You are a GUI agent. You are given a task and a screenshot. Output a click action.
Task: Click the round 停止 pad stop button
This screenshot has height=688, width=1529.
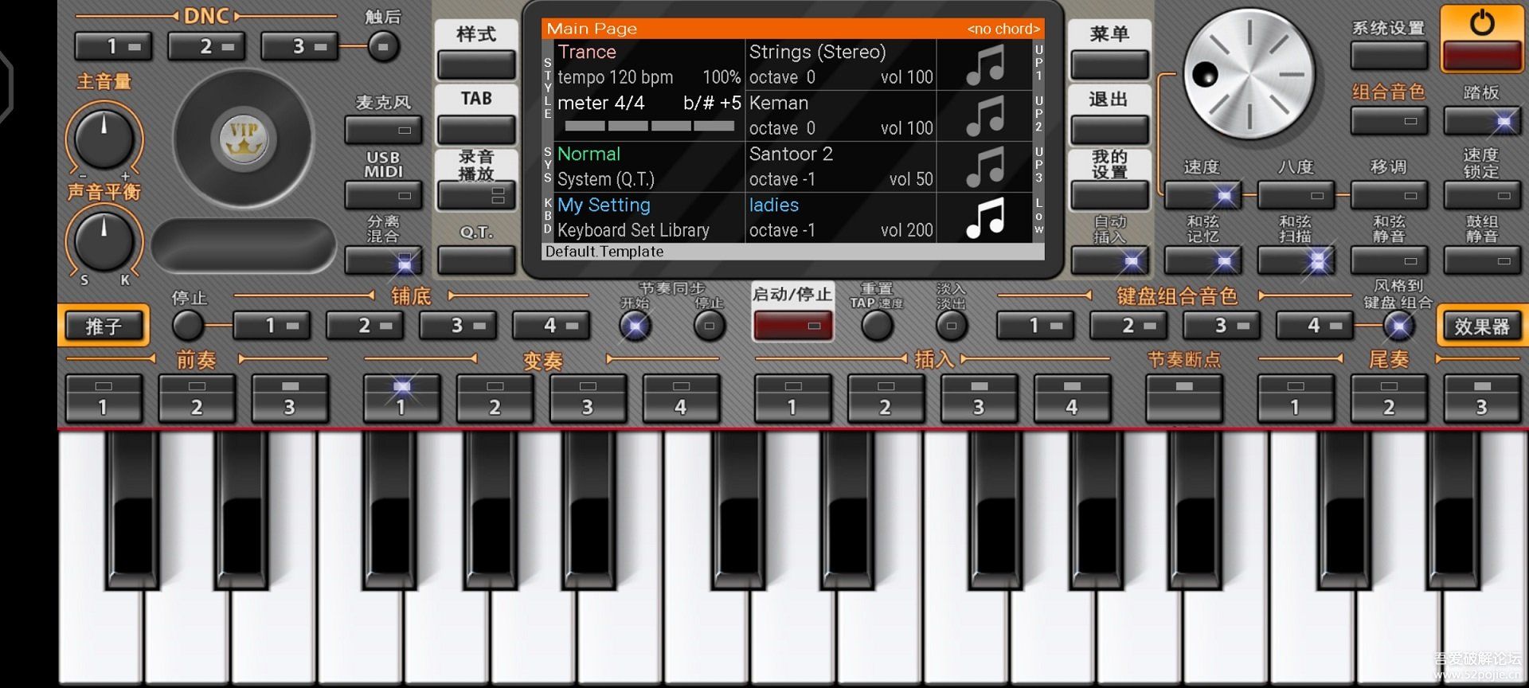[x=188, y=326]
